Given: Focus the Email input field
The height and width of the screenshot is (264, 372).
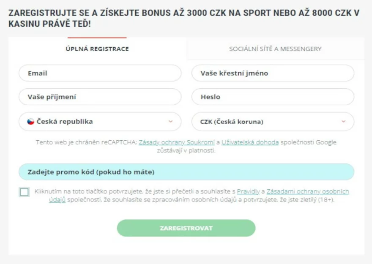Looking at the screenshot, I should [x=100, y=73].
